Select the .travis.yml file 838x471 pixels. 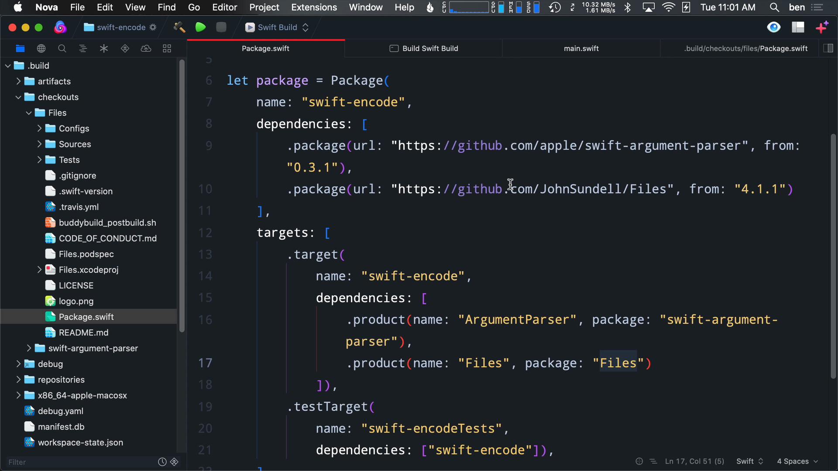pyautogui.click(x=88, y=207)
